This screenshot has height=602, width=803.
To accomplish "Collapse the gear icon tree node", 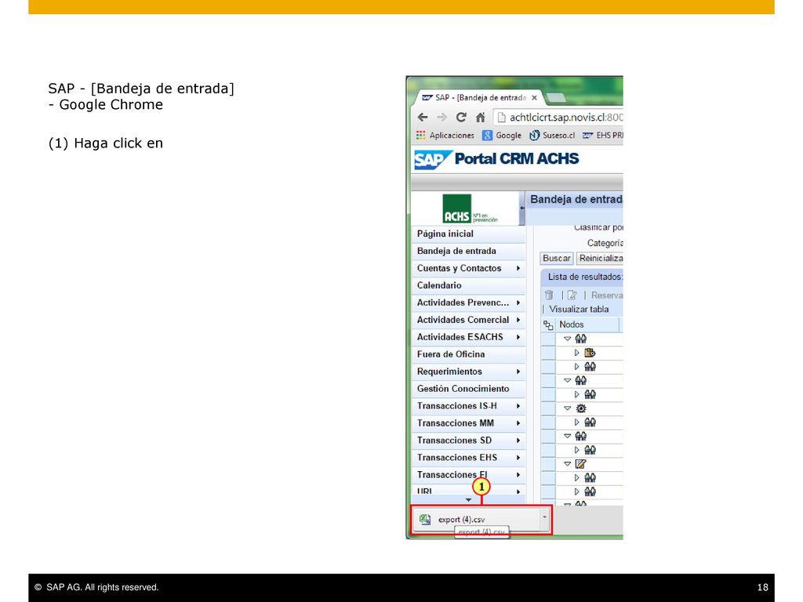I will click(x=568, y=408).
